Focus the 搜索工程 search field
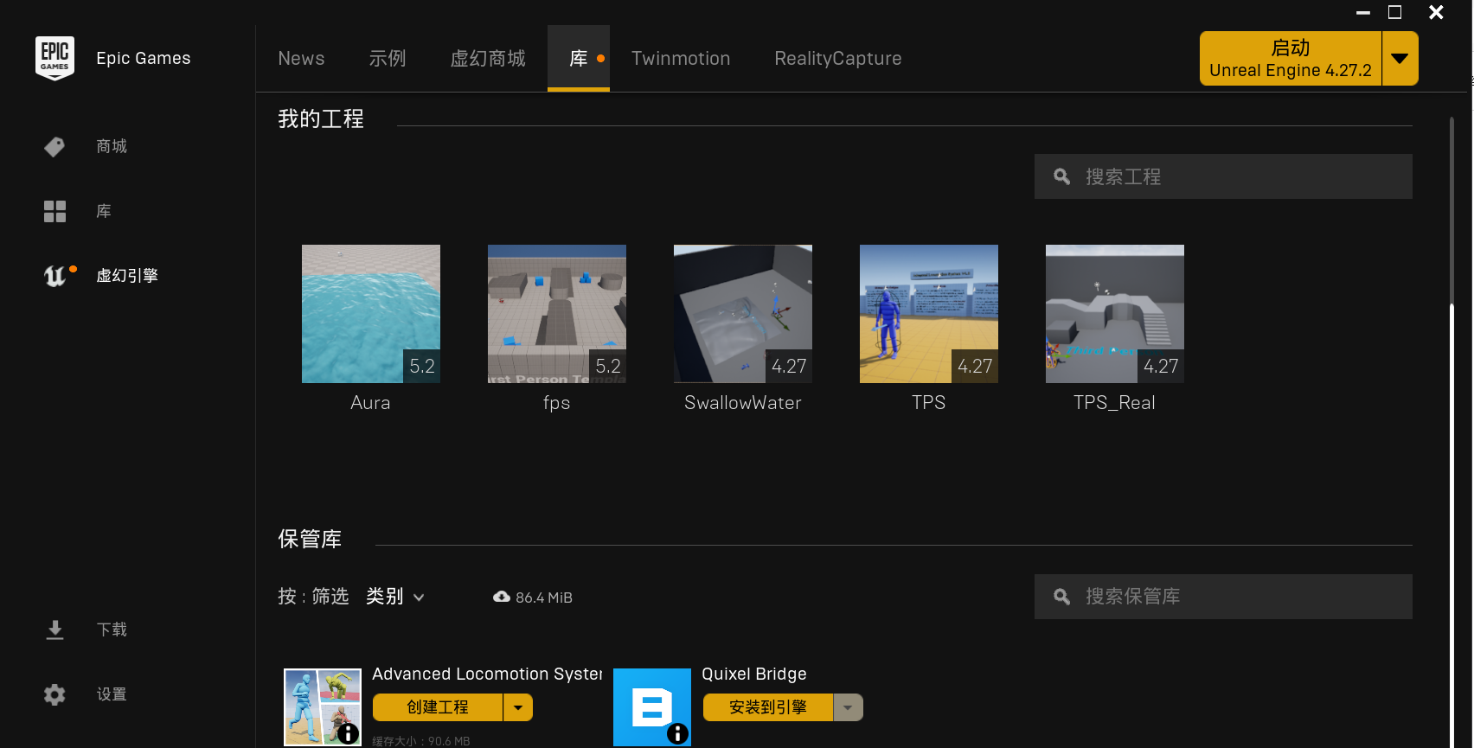Viewport: 1474px width, 748px height. [x=1223, y=176]
